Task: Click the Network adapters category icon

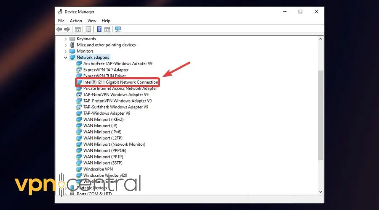Action: (72, 58)
